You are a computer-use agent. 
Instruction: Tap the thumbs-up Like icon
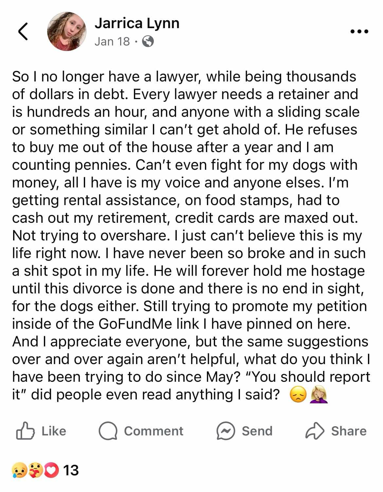pyautogui.click(x=25, y=431)
